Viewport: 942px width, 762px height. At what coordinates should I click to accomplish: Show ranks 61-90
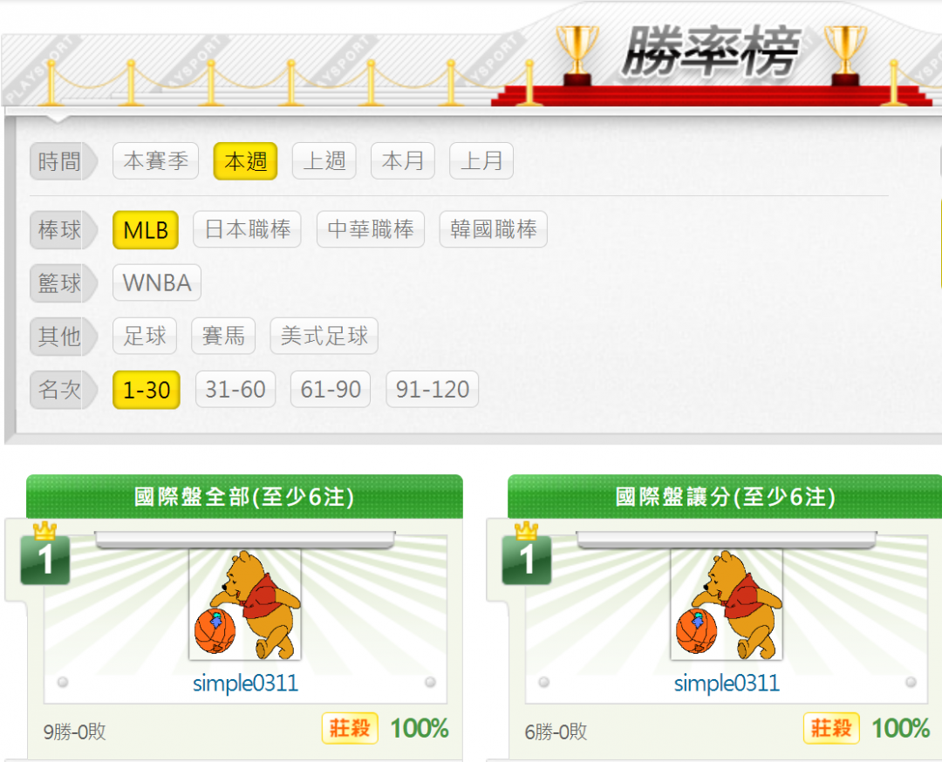point(331,390)
